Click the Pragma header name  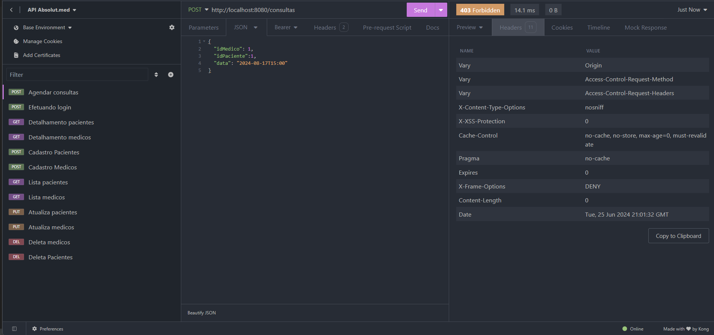[x=469, y=158]
